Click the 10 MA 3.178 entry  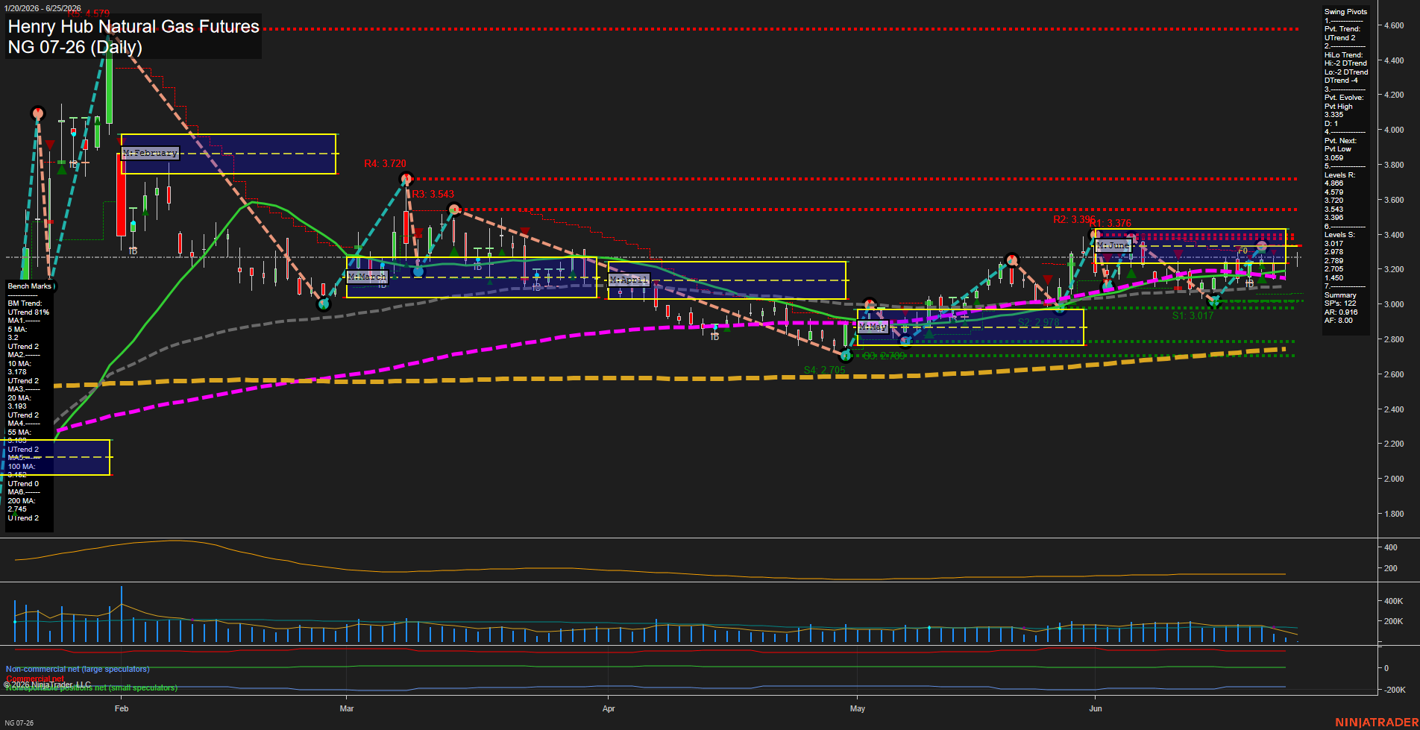coord(18,368)
